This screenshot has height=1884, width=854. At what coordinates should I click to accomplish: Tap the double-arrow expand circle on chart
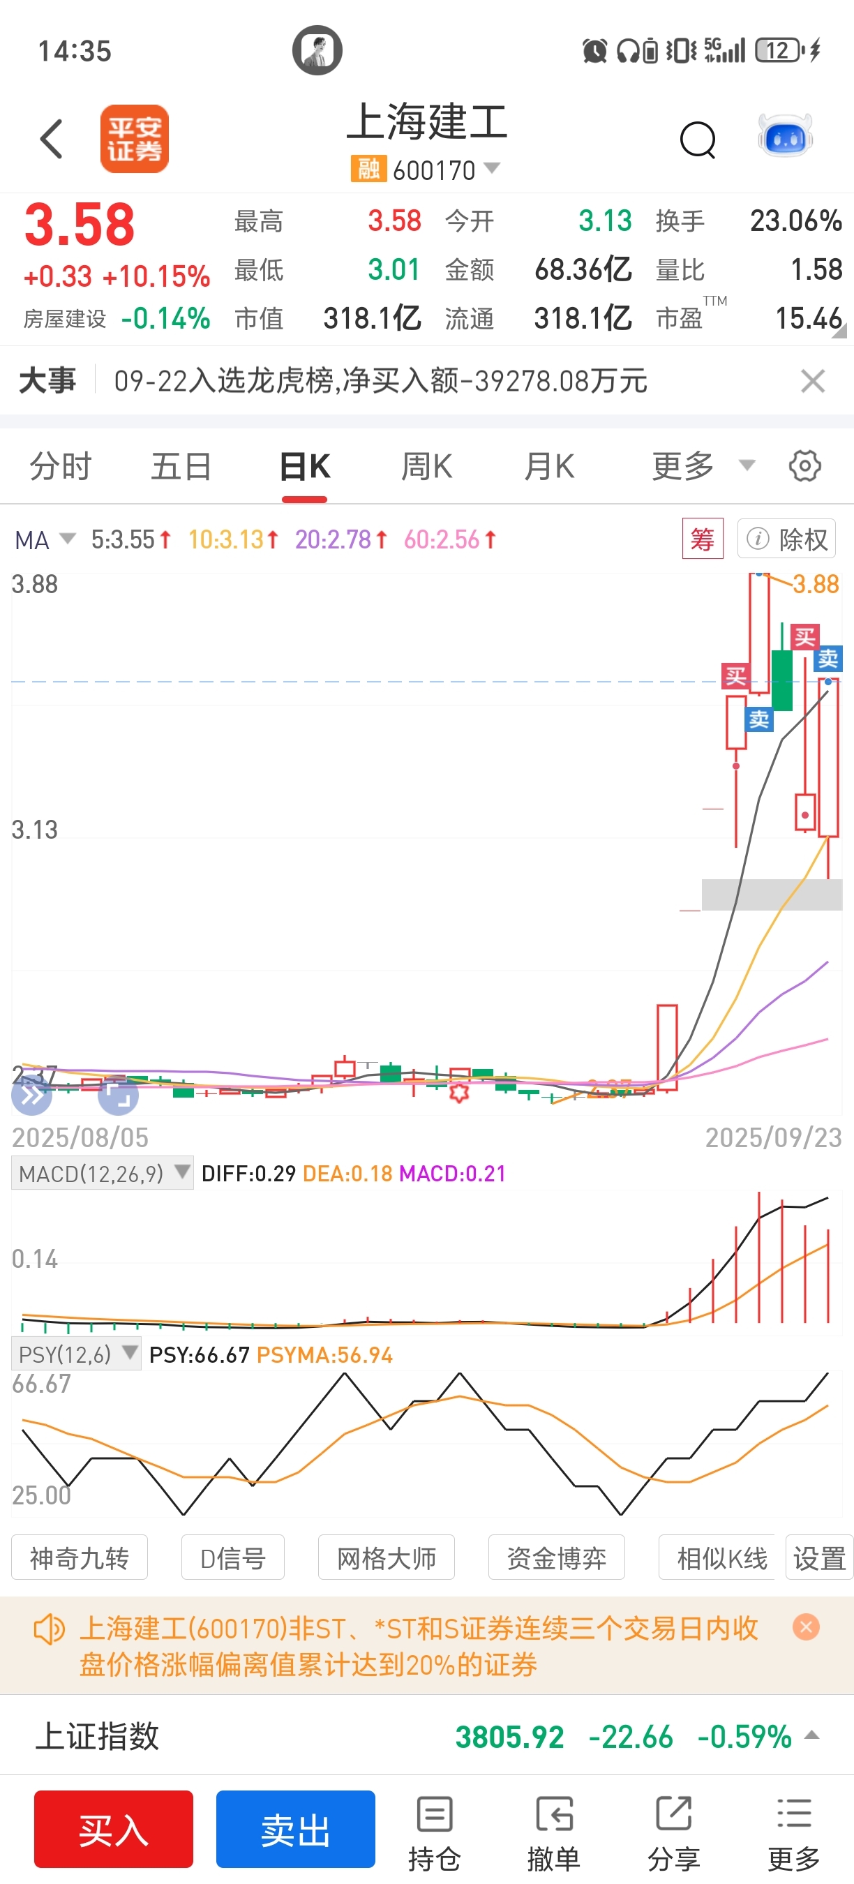point(31,1095)
